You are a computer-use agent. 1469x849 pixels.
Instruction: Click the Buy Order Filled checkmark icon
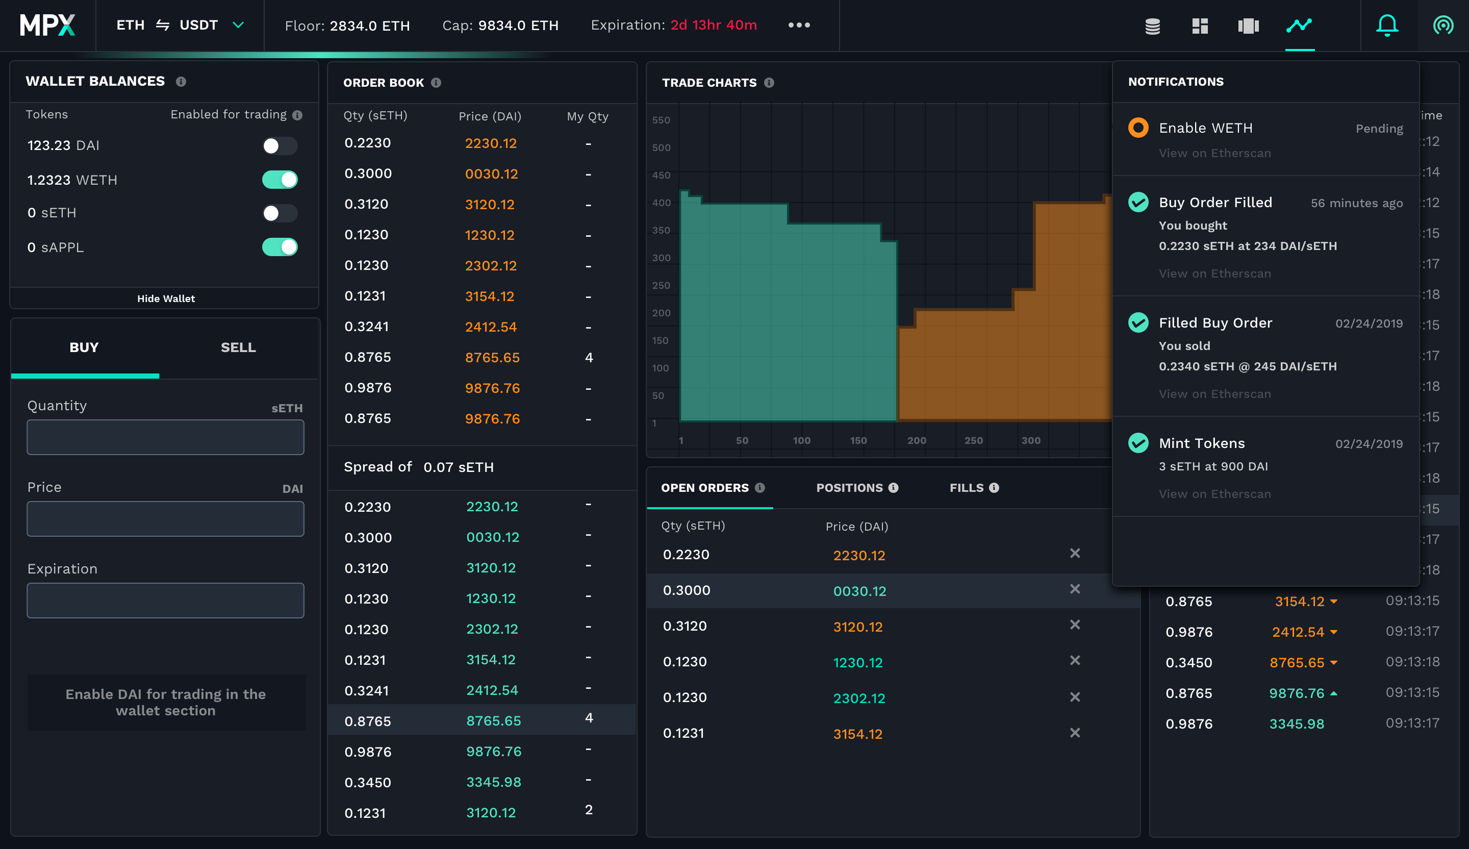pos(1138,203)
